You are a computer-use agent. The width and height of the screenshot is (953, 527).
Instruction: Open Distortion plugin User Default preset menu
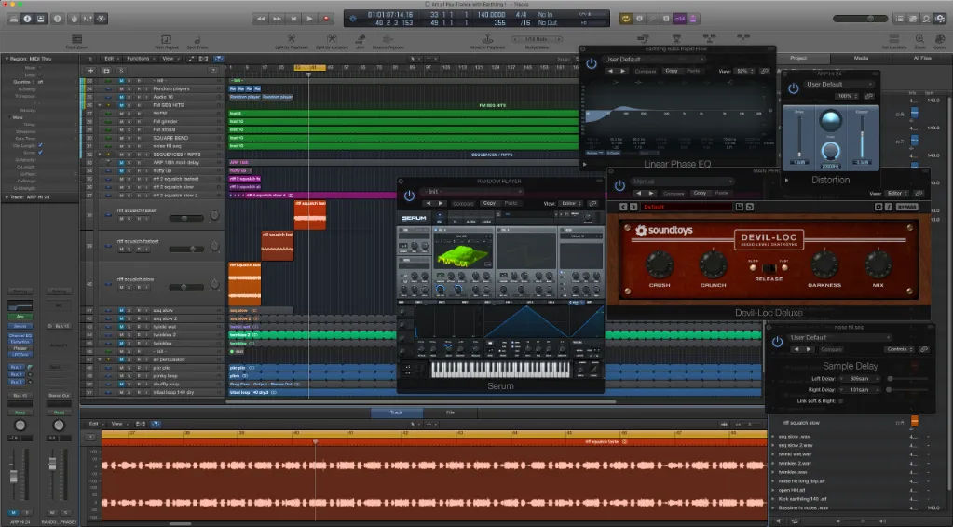point(839,85)
